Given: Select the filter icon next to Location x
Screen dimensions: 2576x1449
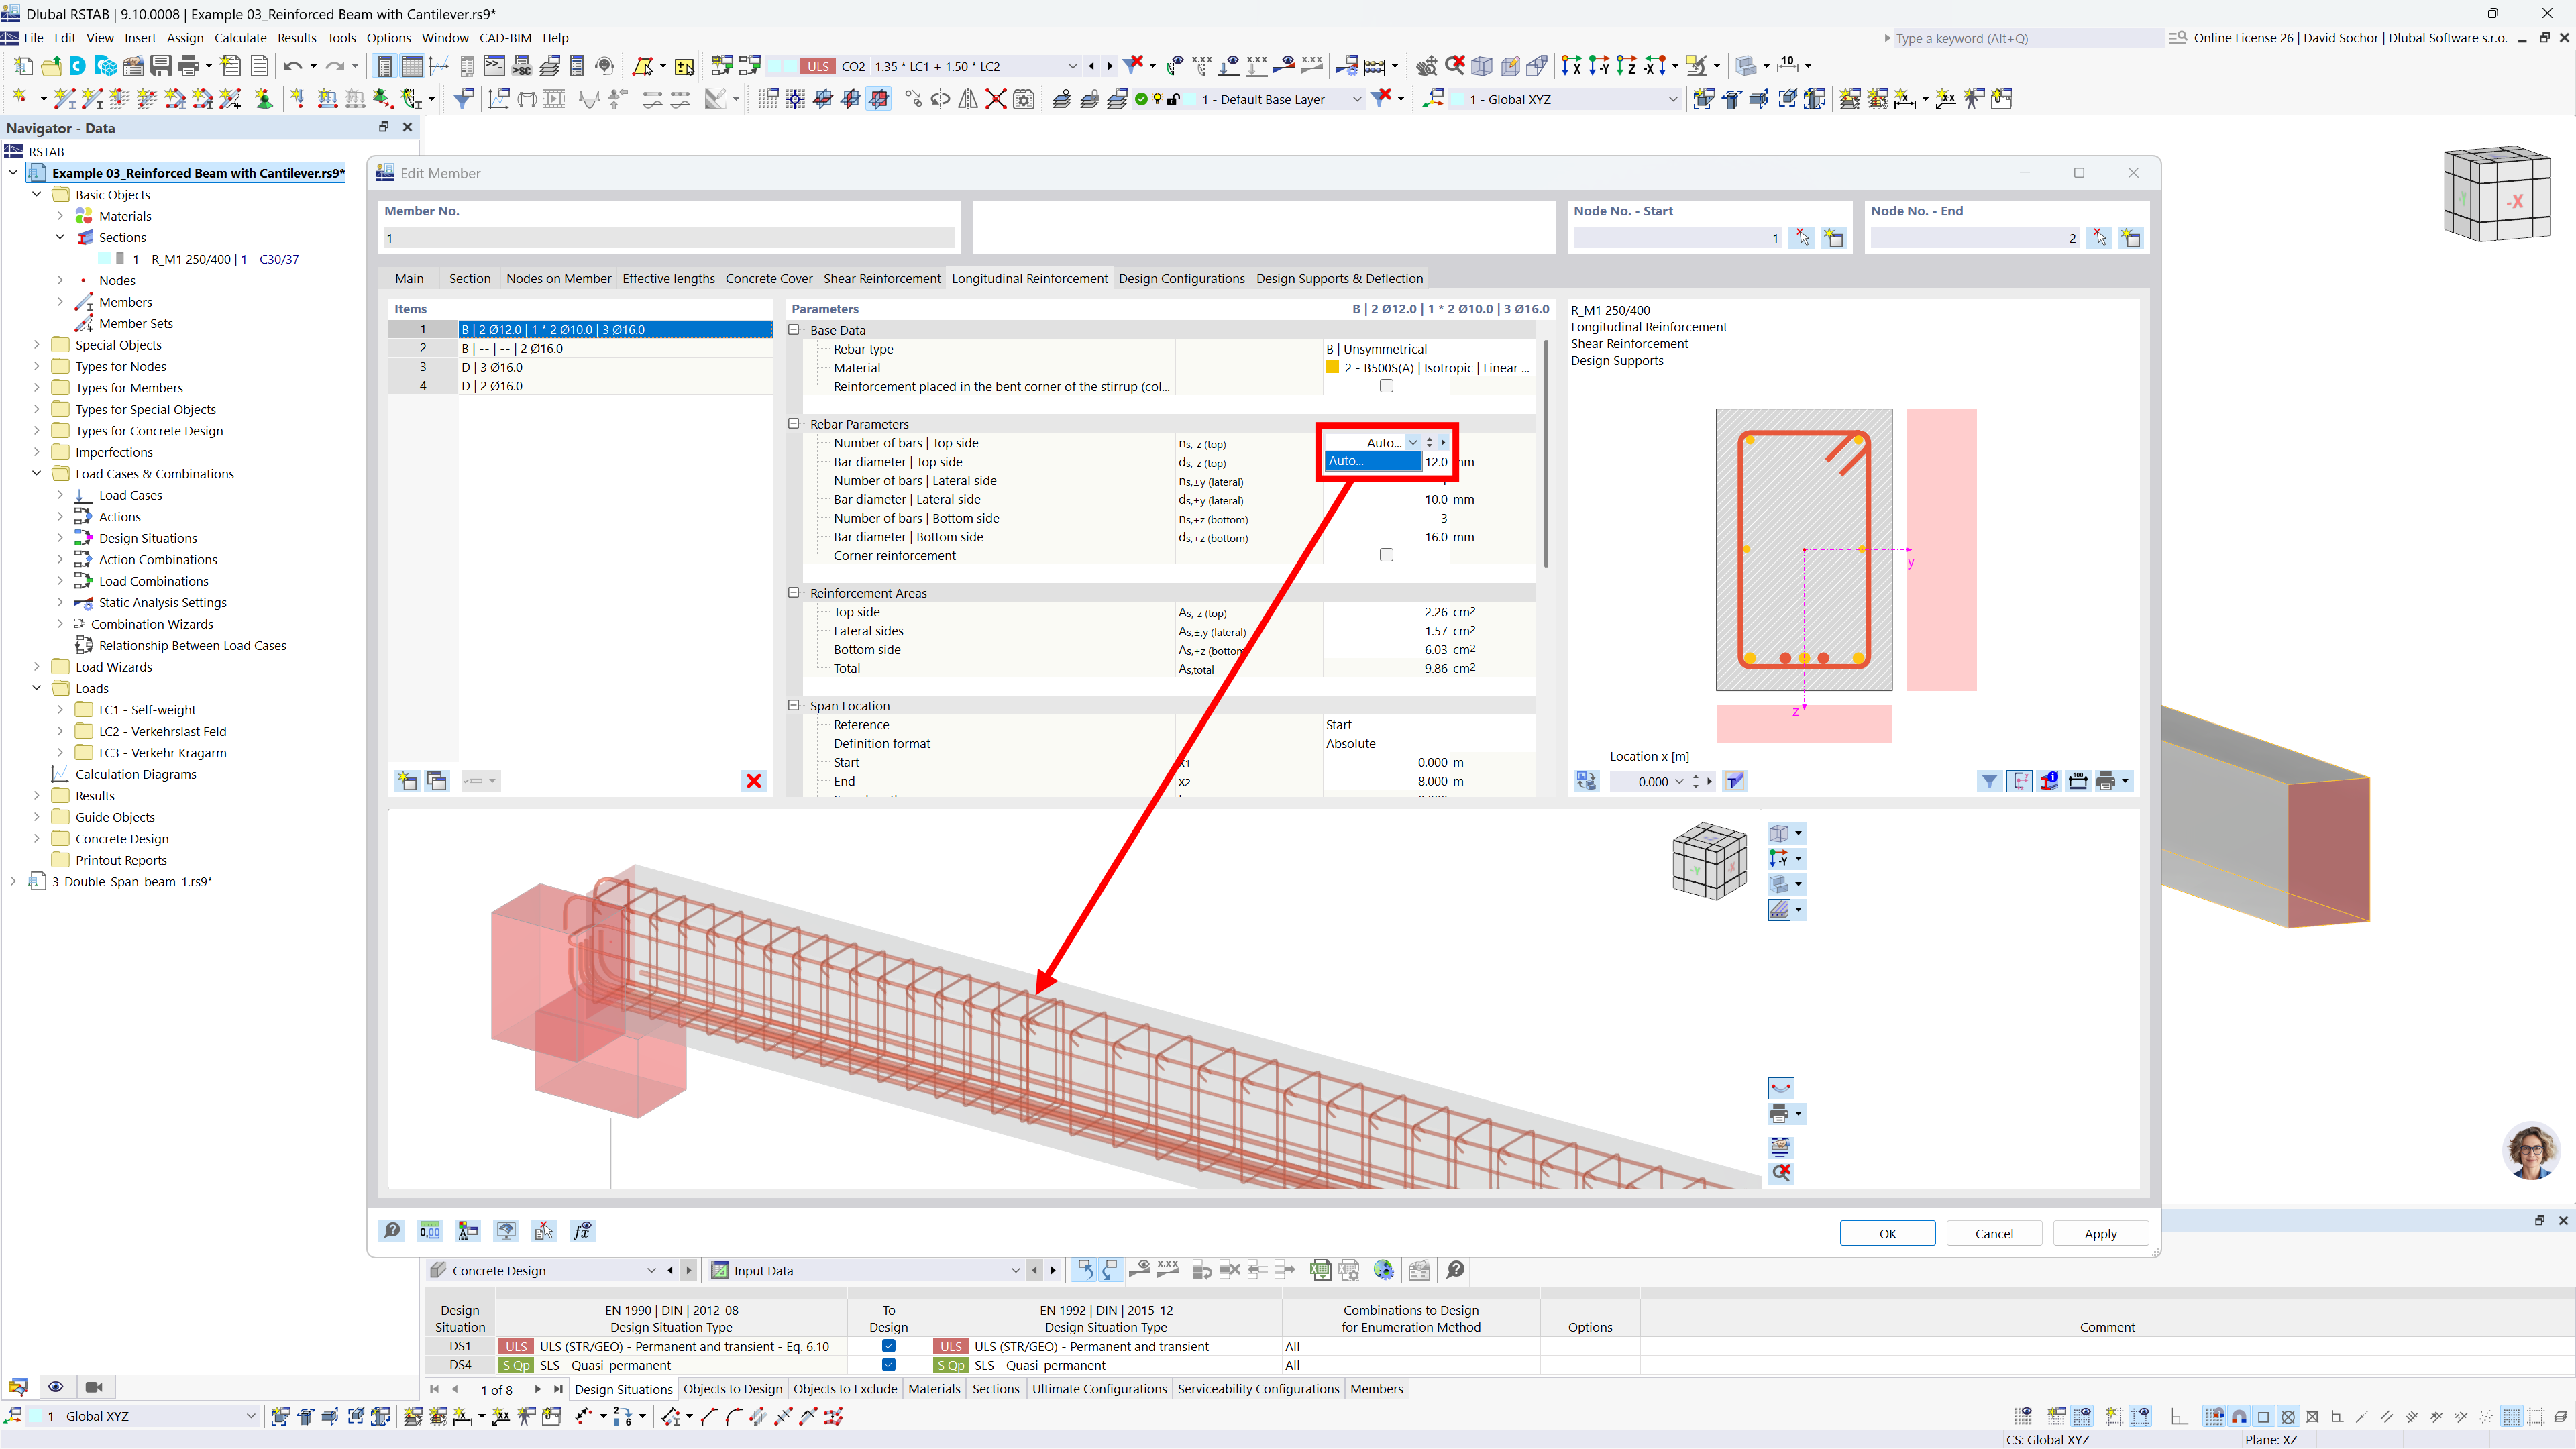Looking at the screenshot, I should point(1990,781).
